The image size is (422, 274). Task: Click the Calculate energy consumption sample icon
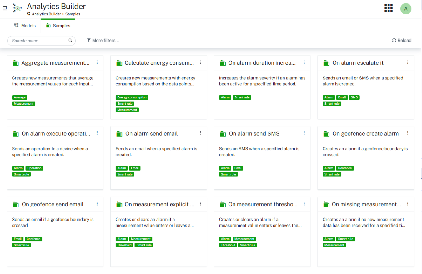point(119,63)
